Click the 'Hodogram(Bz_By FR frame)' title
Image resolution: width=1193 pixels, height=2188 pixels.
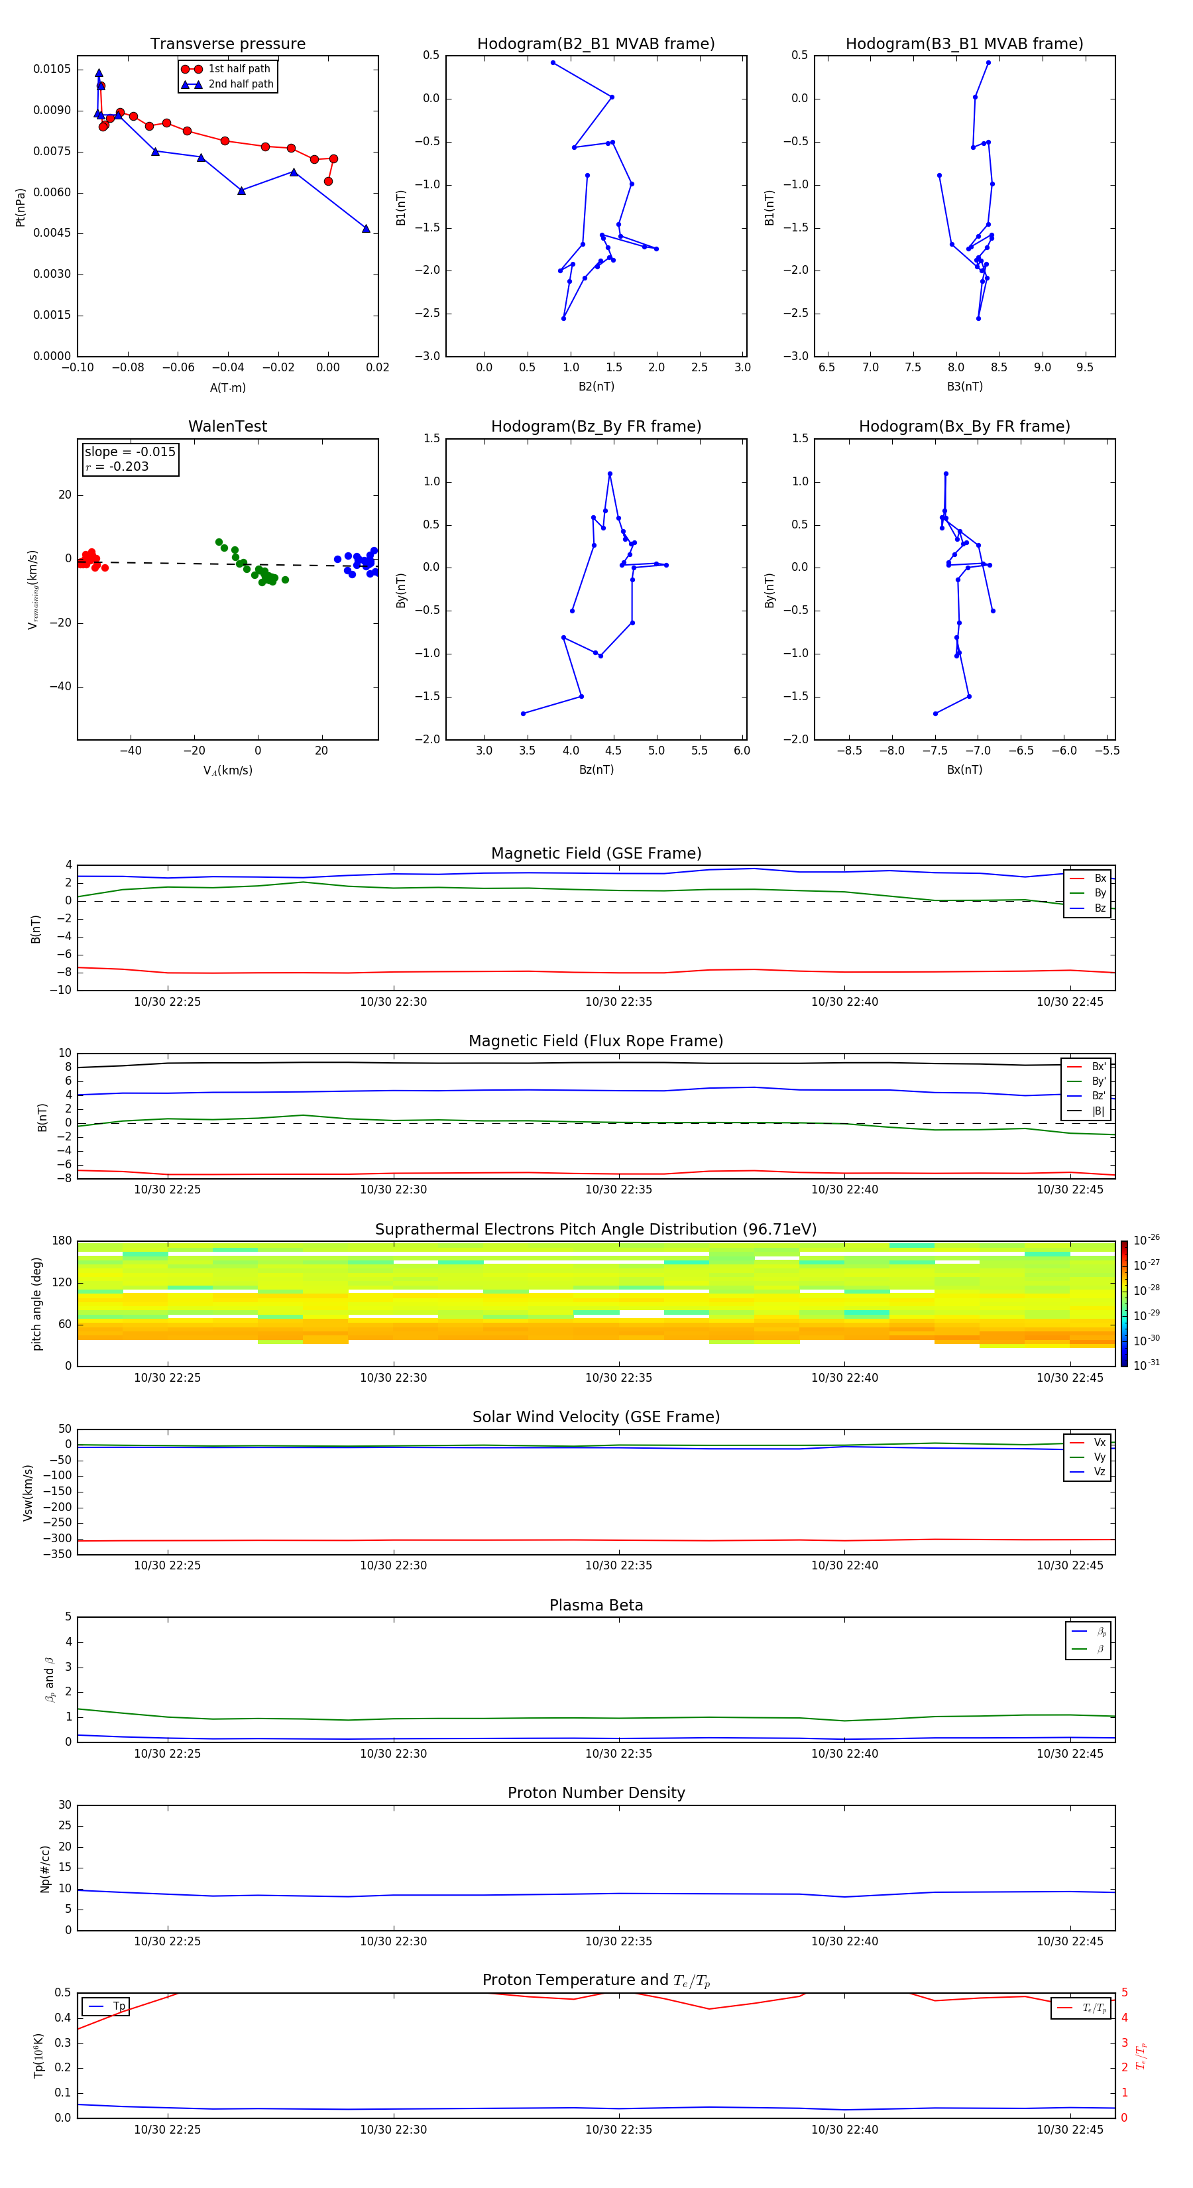[x=596, y=426]
